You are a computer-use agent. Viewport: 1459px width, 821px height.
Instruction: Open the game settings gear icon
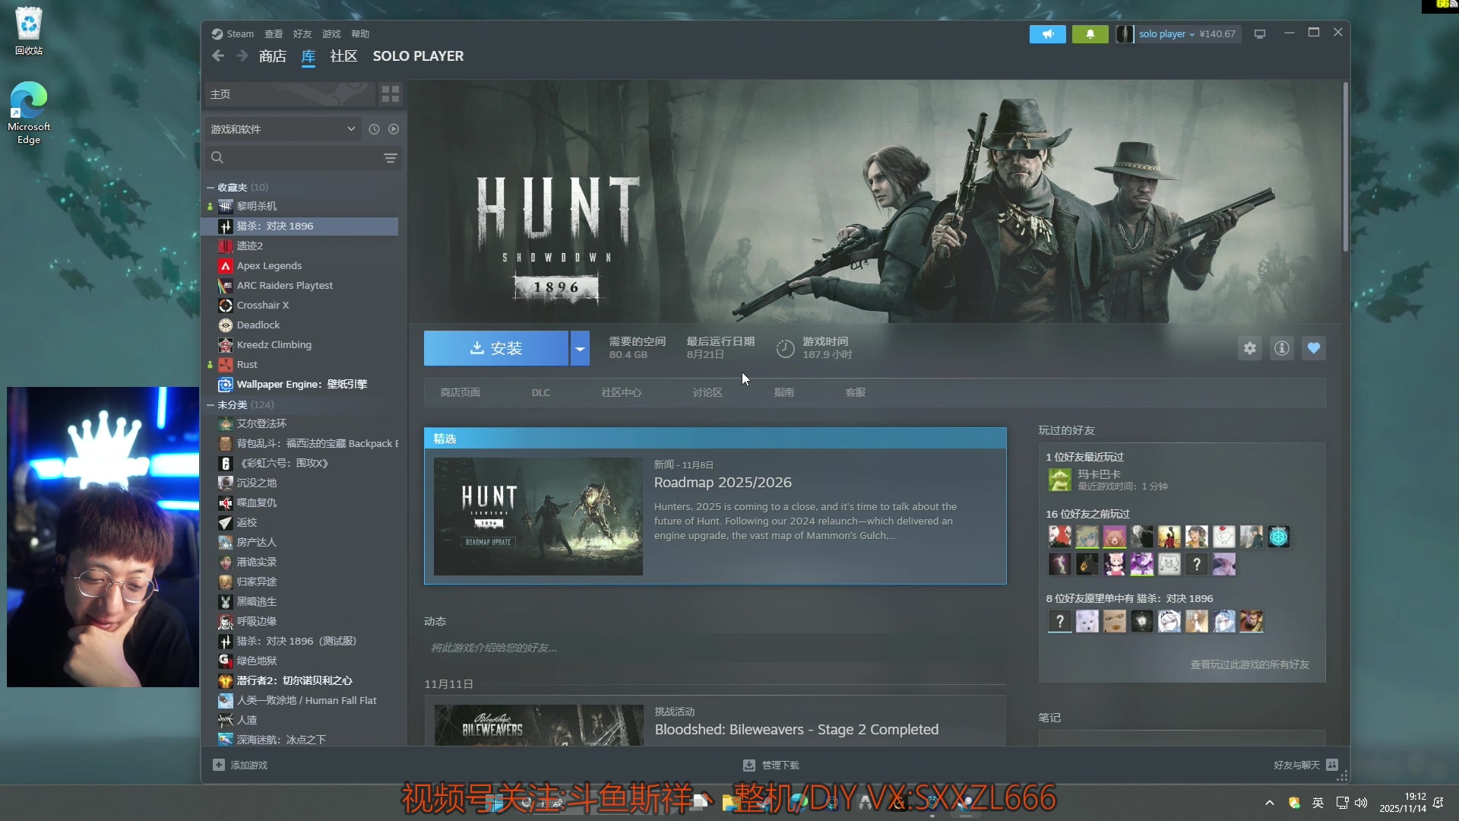[x=1250, y=348]
